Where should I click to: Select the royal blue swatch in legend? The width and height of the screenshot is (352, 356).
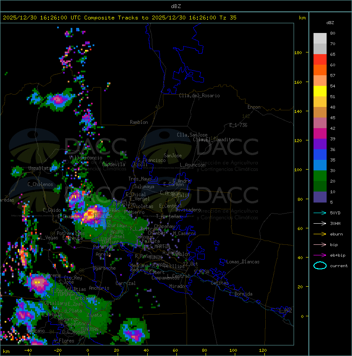pyautogui.click(x=320, y=155)
